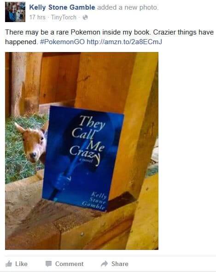Click the goat in the photo
Image resolution: width=216 pixels, height=272 pixels.
(32, 142)
